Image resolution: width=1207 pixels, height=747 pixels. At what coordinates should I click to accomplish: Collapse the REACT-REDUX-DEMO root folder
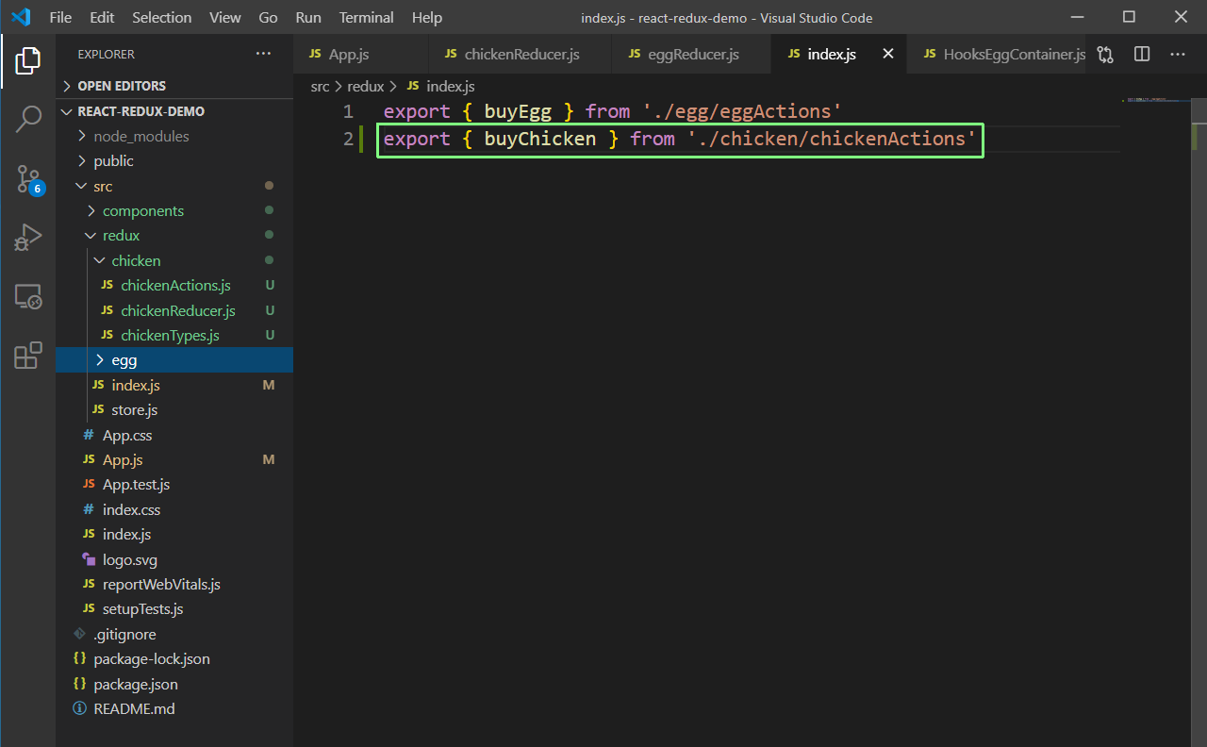click(174, 111)
